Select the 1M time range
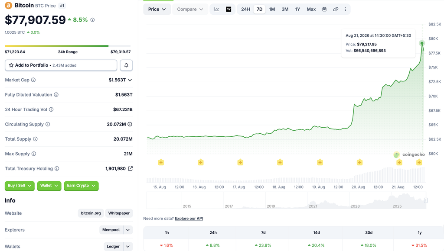 pos(272,10)
